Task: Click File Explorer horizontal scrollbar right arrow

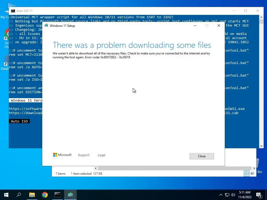Action: (x=254, y=168)
